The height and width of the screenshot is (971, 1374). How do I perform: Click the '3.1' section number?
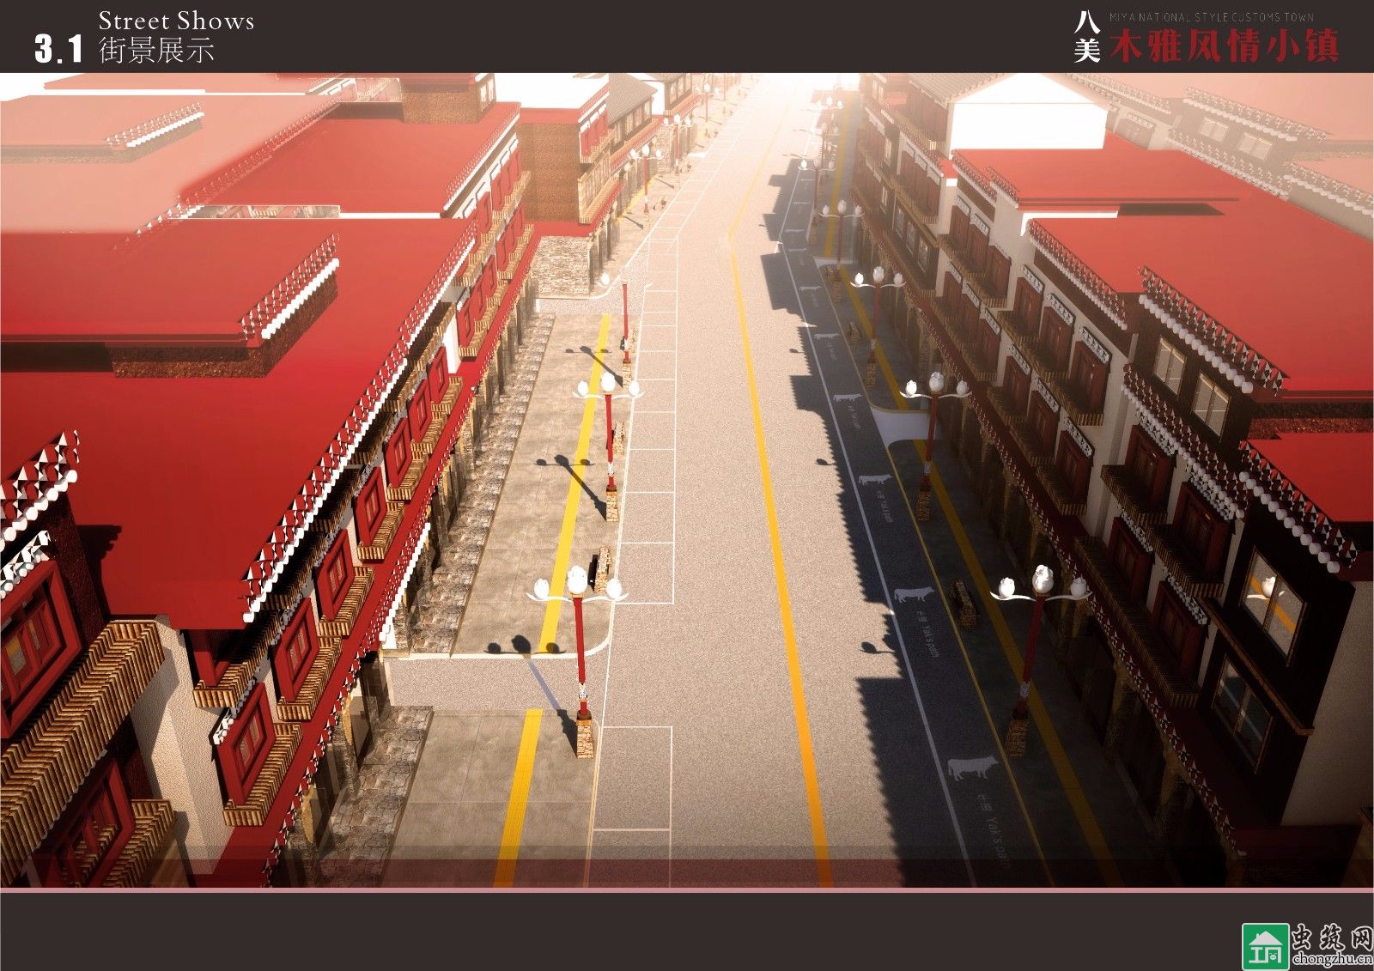pos(58,49)
